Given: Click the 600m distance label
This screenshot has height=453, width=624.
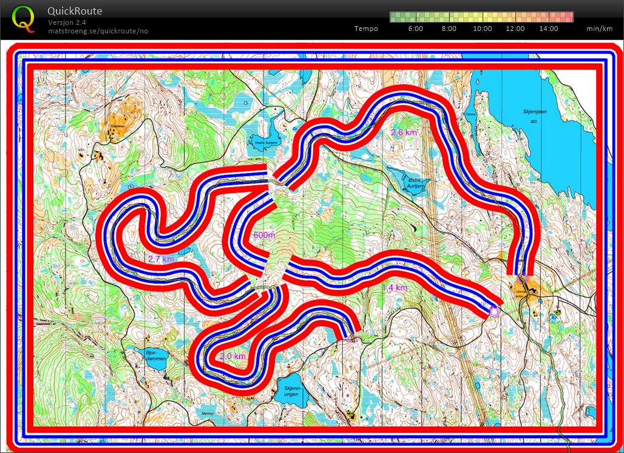Looking at the screenshot, I should [x=263, y=235].
